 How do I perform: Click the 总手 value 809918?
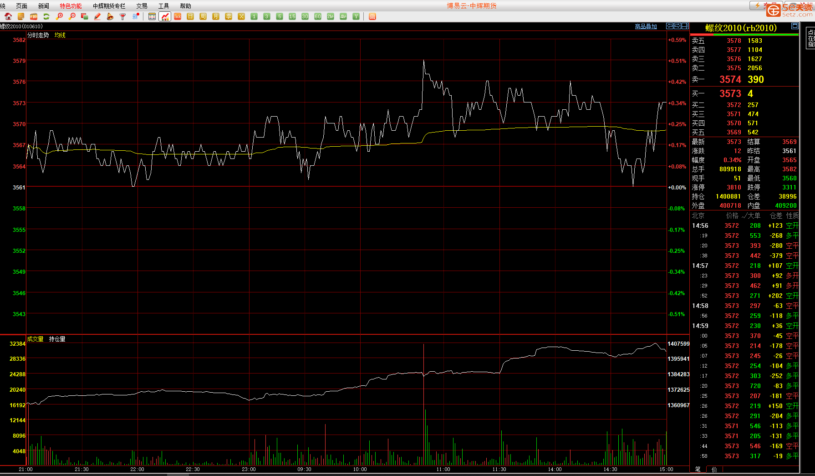click(730, 169)
